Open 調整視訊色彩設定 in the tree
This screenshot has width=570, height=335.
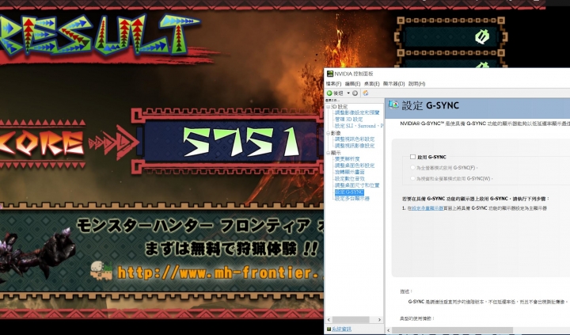(355, 139)
